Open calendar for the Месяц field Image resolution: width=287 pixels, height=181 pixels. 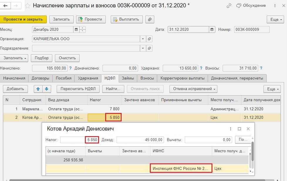pyautogui.click(x=76, y=29)
